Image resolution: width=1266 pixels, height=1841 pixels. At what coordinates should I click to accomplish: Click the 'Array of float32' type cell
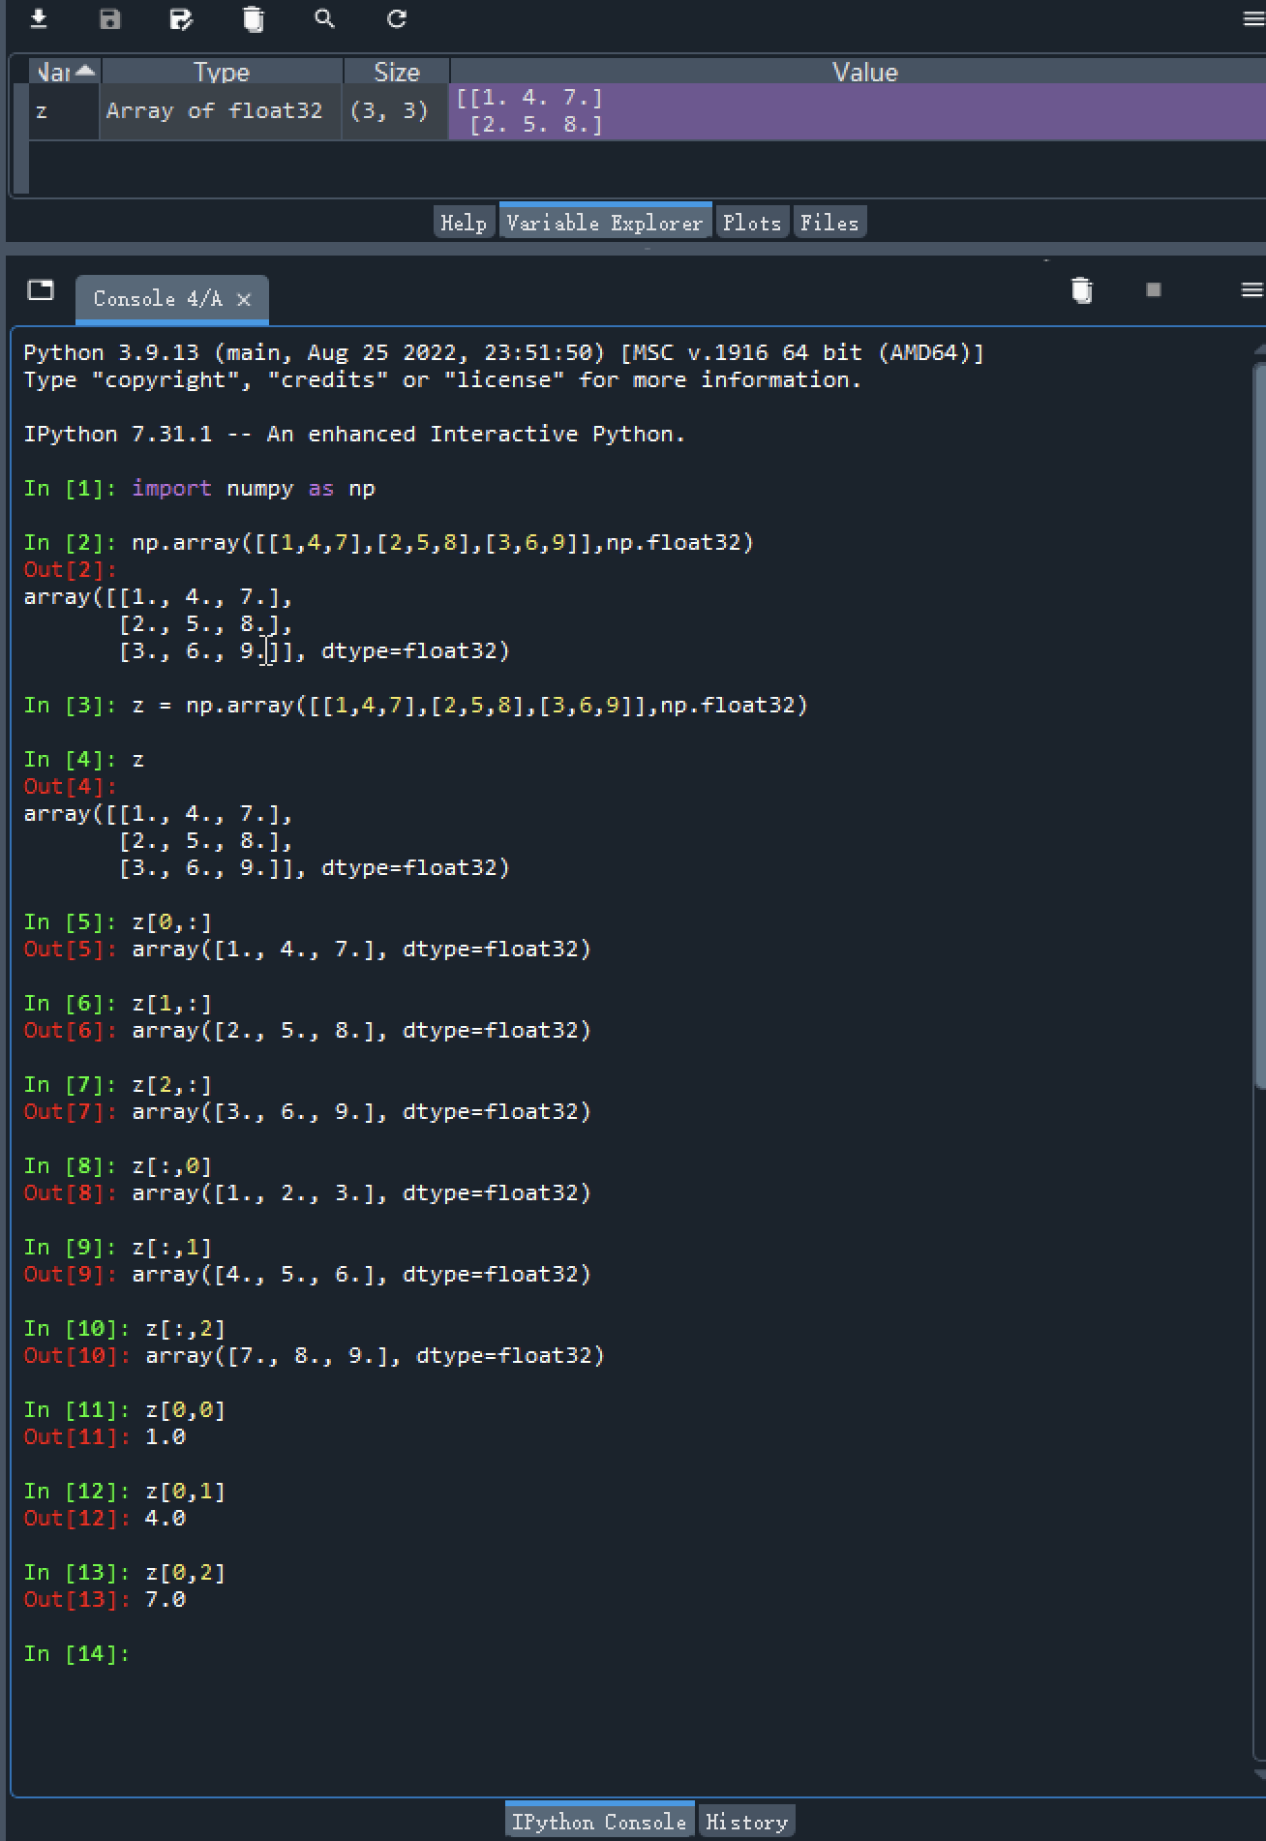coord(221,111)
